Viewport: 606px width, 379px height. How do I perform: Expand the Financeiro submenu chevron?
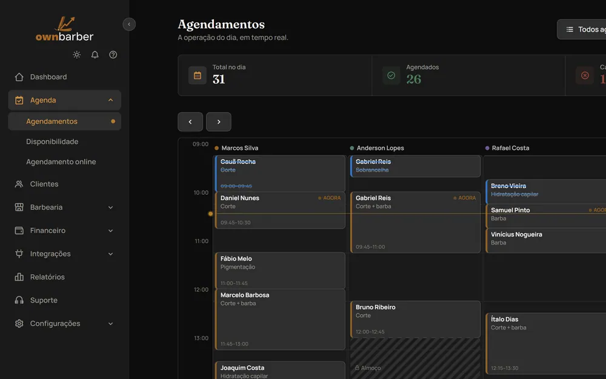110,230
